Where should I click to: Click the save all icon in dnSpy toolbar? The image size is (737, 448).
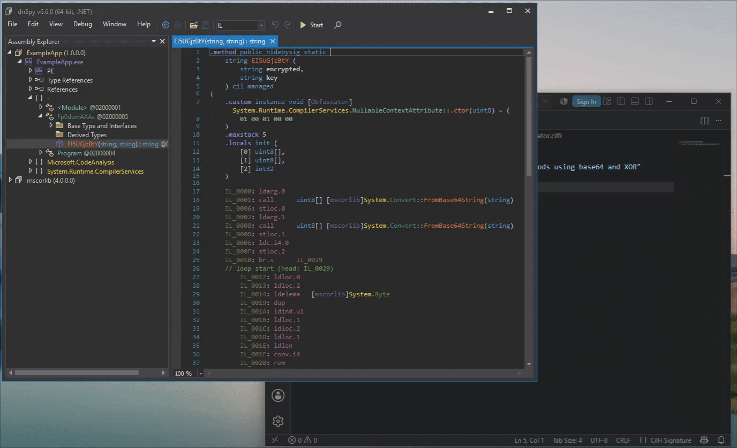point(206,25)
